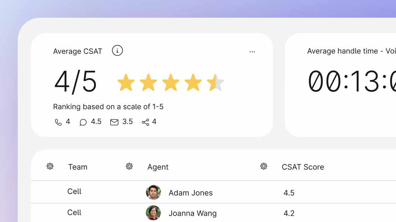The height and width of the screenshot is (222, 396).
Task: Click the chat bubble icon showing 4.5
Action: [x=83, y=122]
